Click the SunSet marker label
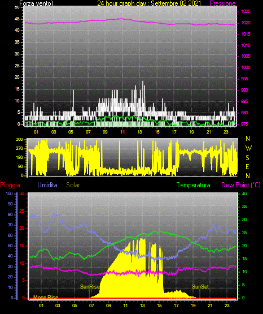This screenshot has height=314, width=263. tap(200, 287)
